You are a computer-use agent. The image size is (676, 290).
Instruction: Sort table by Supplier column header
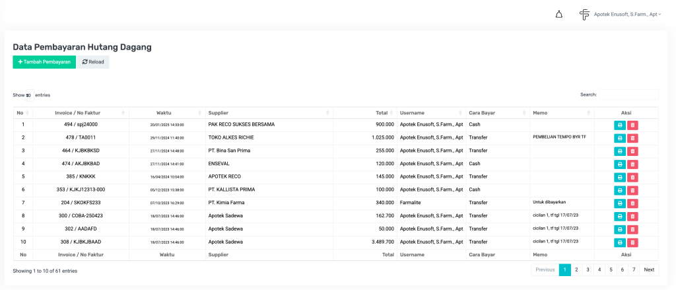[269, 113]
